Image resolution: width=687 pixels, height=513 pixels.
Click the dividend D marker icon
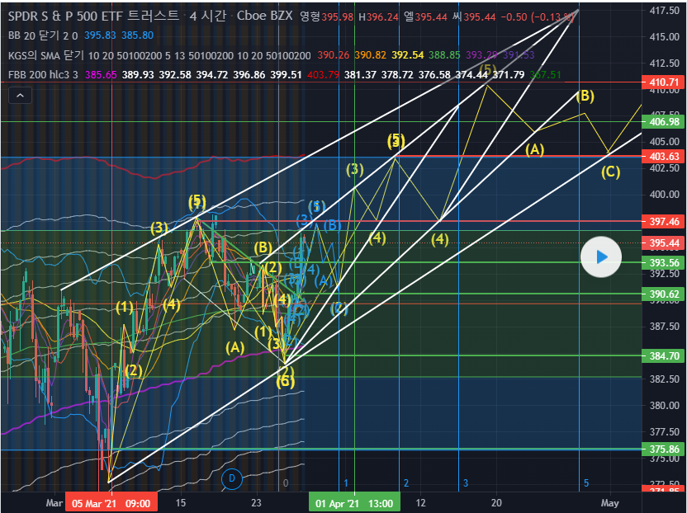tap(232, 478)
